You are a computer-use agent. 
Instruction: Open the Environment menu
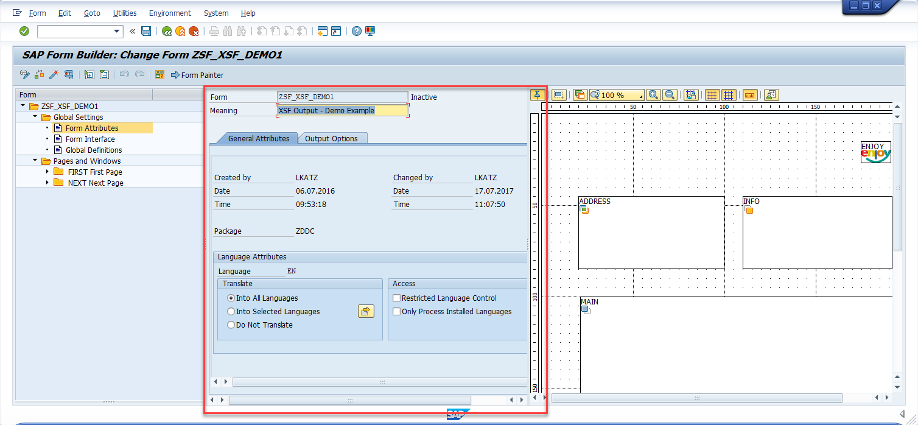tap(170, 13)
